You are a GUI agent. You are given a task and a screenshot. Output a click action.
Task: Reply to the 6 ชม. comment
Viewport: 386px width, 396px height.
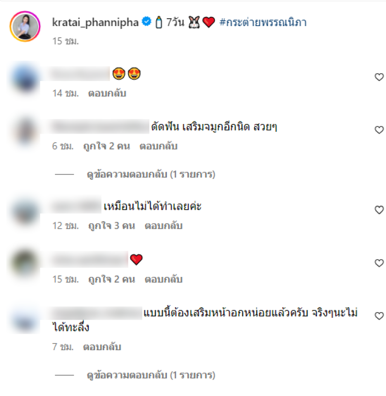pos(158,146)
